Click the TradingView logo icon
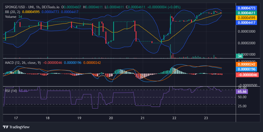The width and height of the screenshot is (263, 132). (5, 127)
